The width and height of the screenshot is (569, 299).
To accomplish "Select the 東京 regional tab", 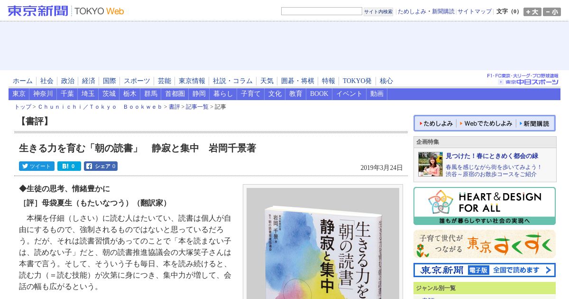I will tap(19, 94).
